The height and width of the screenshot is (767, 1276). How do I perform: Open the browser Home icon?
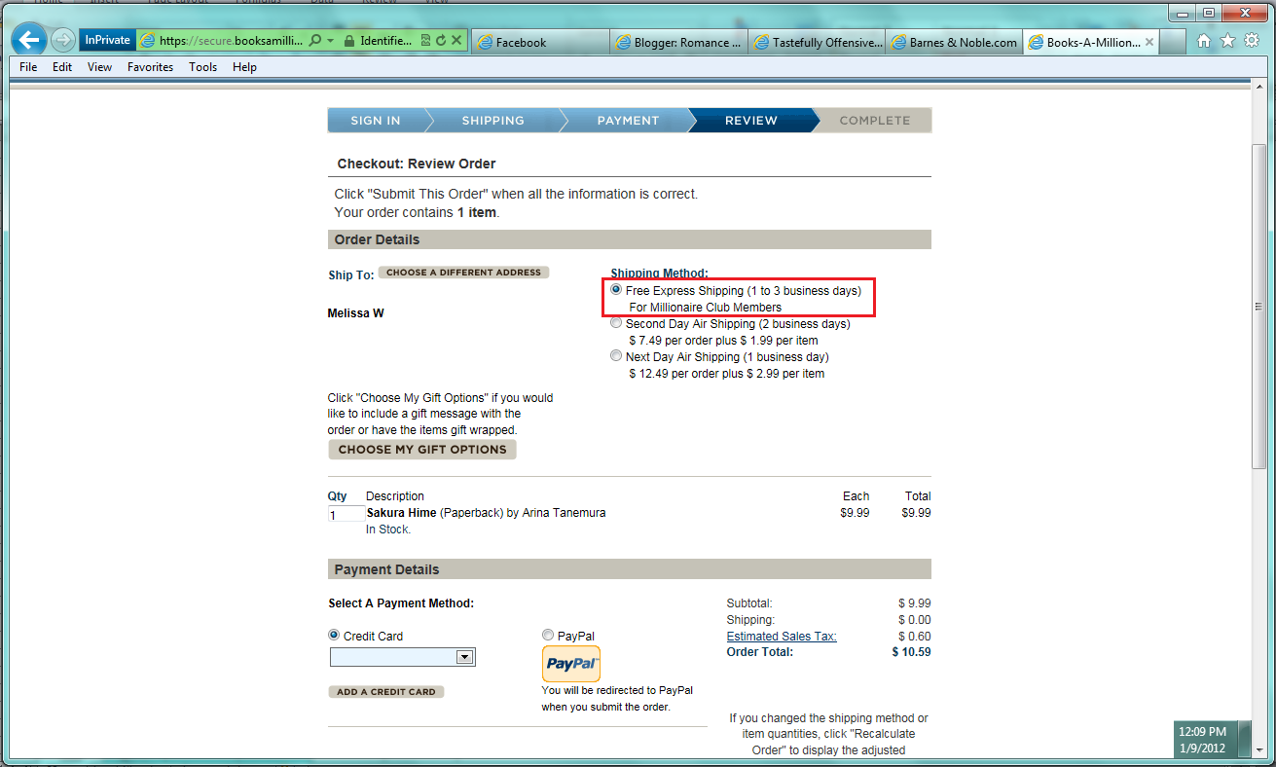1204,41
